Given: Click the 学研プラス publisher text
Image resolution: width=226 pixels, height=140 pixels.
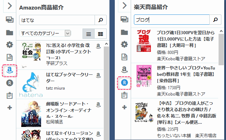Looking at the screenshot, I should (x=57, y=63).
